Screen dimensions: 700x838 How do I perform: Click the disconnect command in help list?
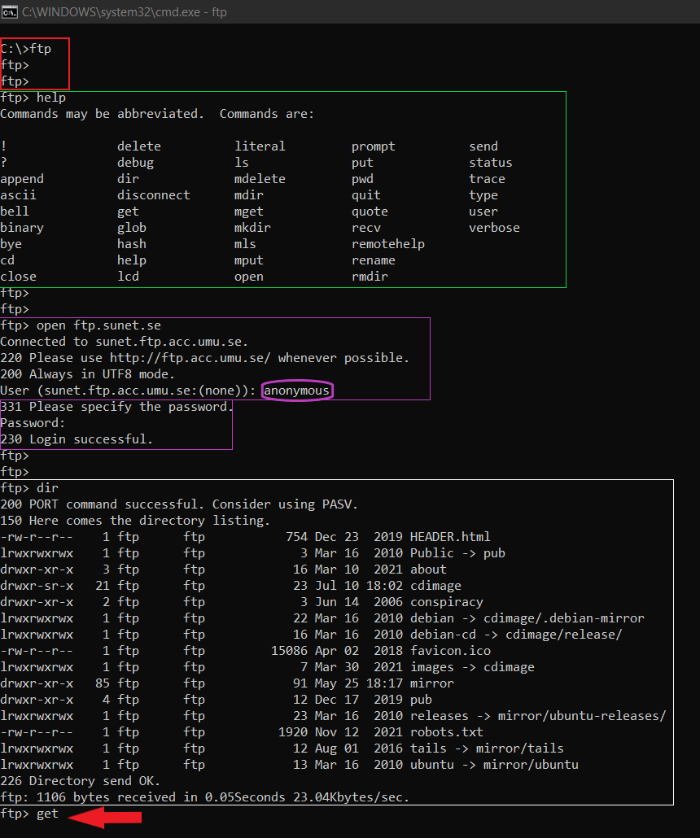coord(154,195)
